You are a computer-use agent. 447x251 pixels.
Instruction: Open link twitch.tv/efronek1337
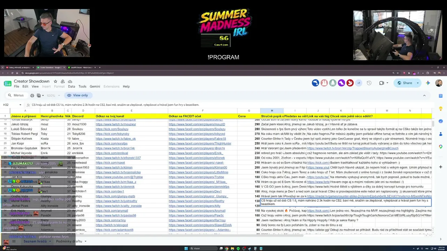[118, 158]
